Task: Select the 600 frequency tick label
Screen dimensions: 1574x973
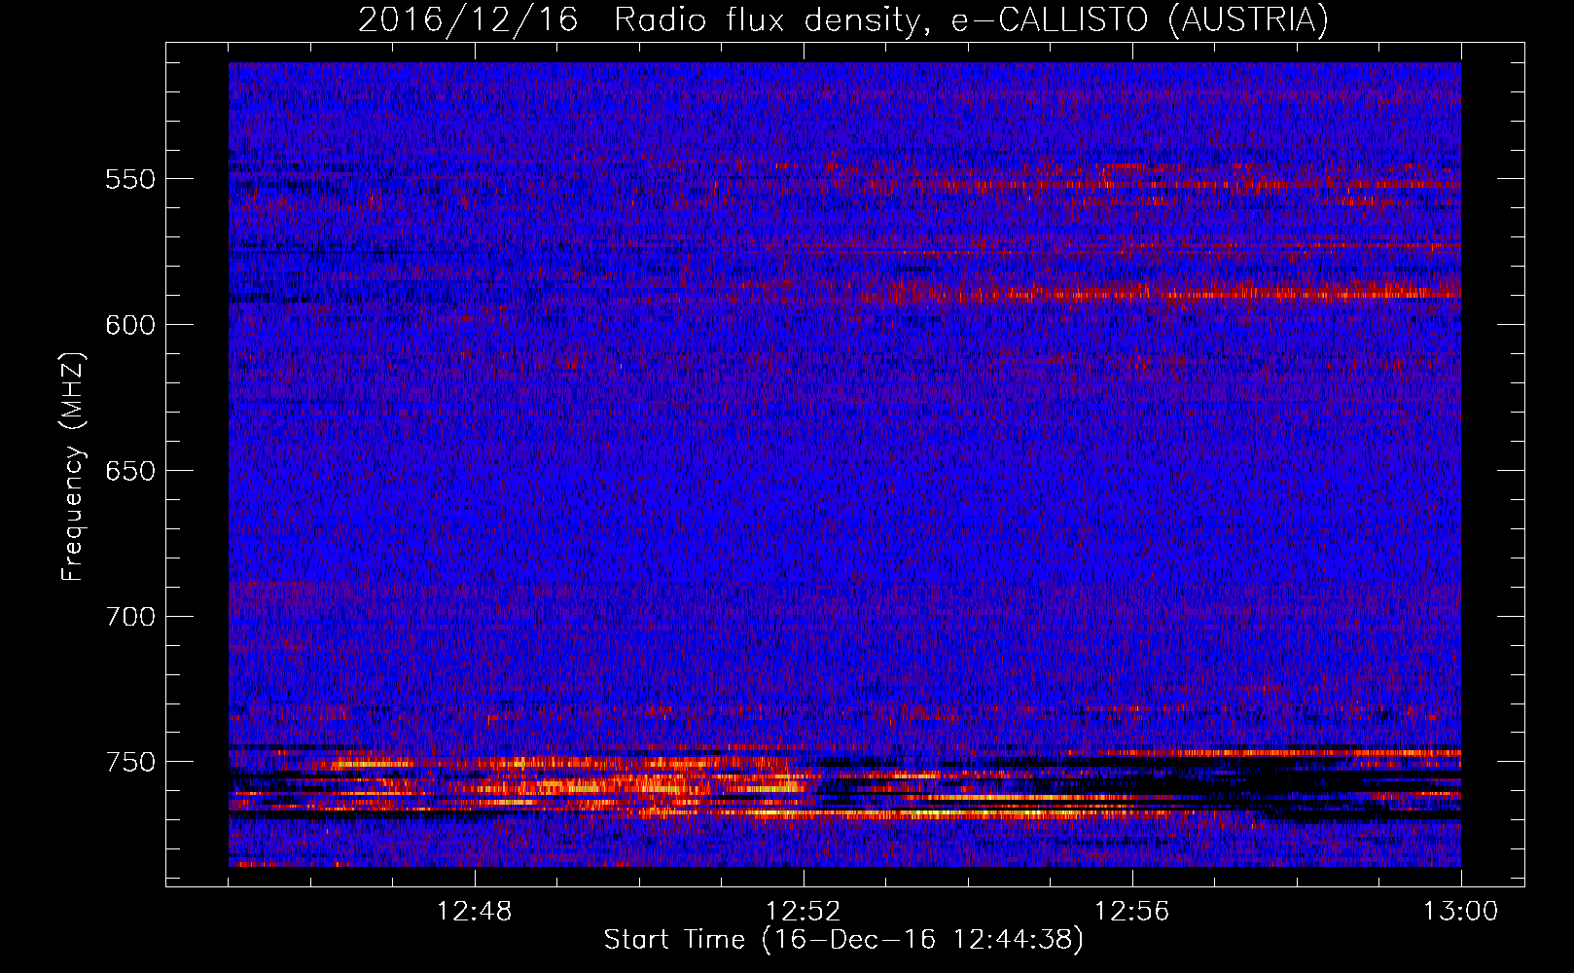Action: click(130, 325)
